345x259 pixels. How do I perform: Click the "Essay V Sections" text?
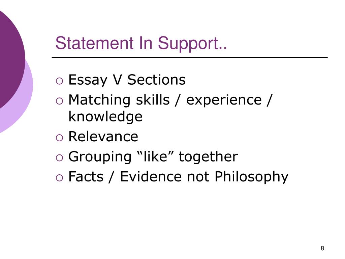point(127,80)
